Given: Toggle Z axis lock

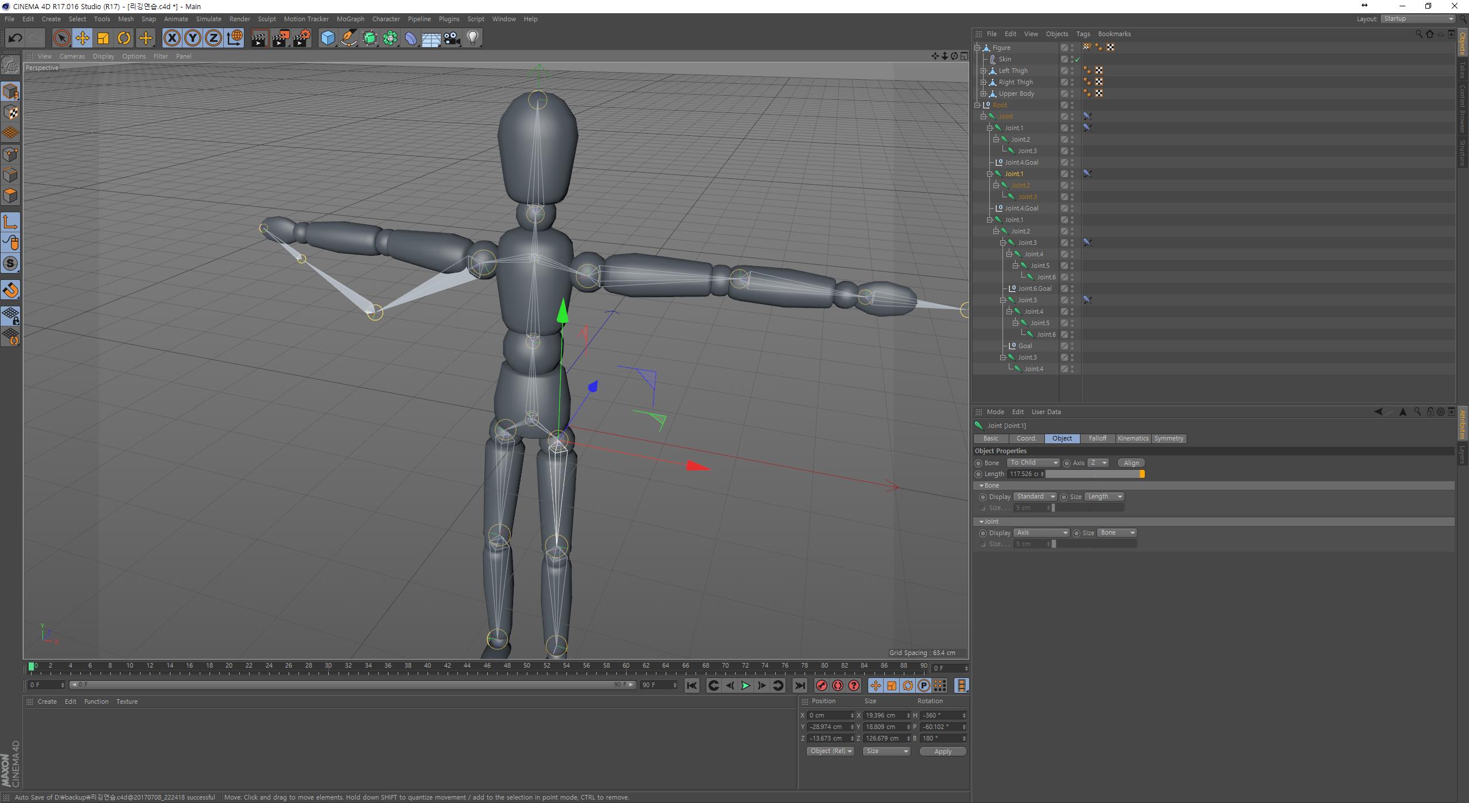Looking at the screenshot, I should pyautogui.click(x=213, y=38).
